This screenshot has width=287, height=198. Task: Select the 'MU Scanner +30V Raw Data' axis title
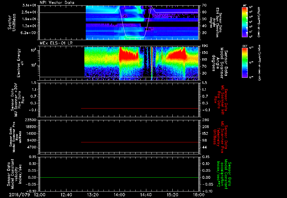pos(17,100)
